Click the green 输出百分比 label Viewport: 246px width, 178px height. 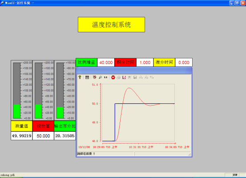coord(65,126)
